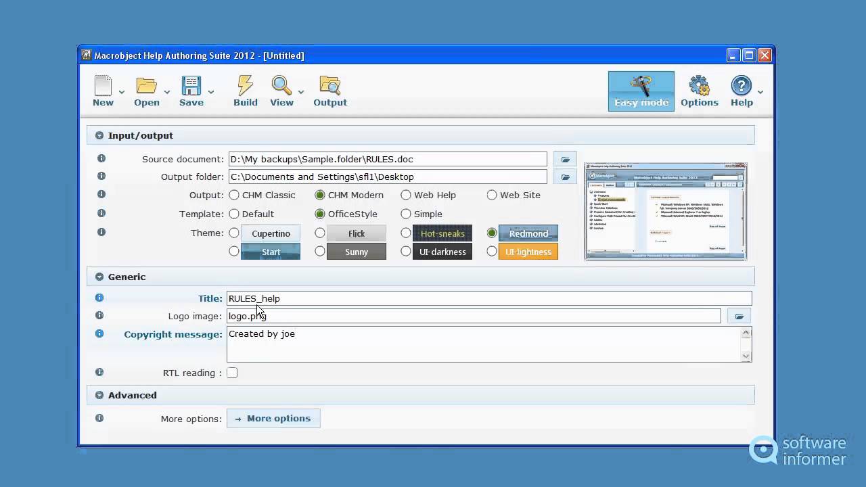Click into Output folder path field
Viewport: 866px width, 487px height.
coord(388,177)
